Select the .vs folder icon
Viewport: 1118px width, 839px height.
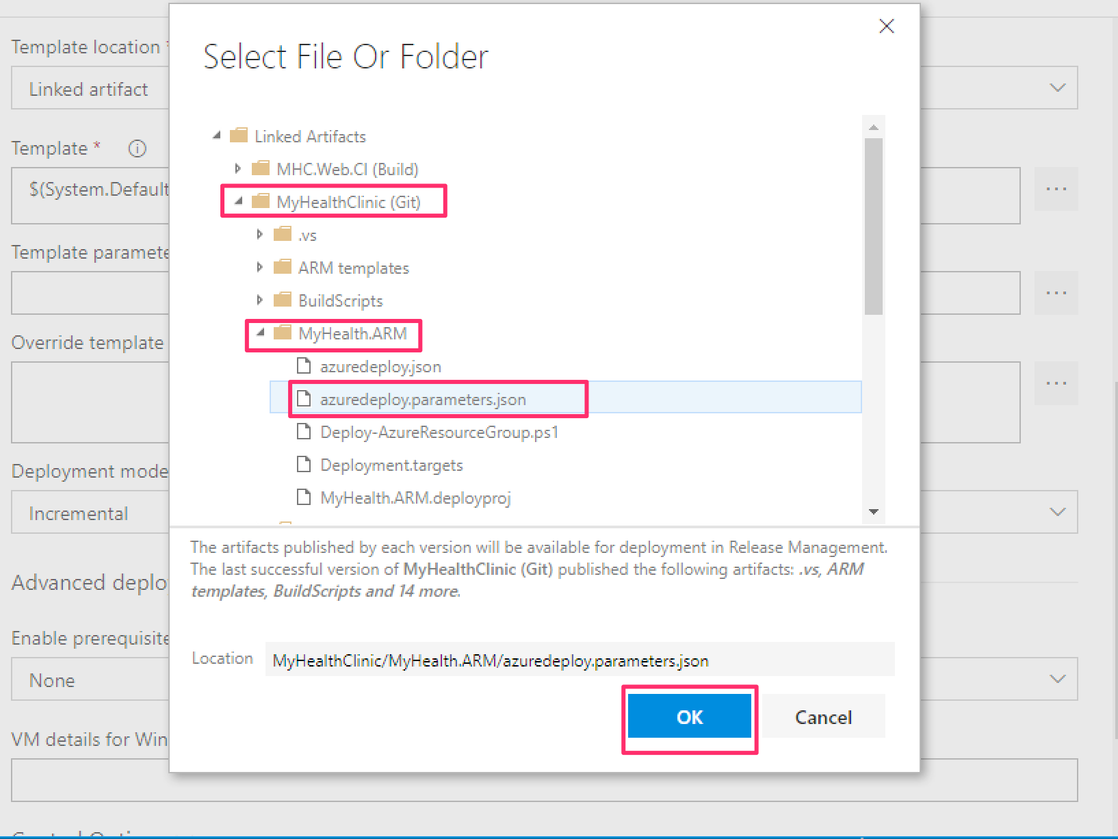[283, 233]
